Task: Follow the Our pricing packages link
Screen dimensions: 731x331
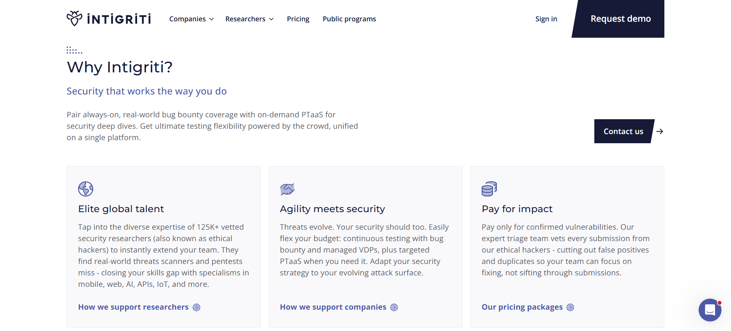Action: coord(522,307)
